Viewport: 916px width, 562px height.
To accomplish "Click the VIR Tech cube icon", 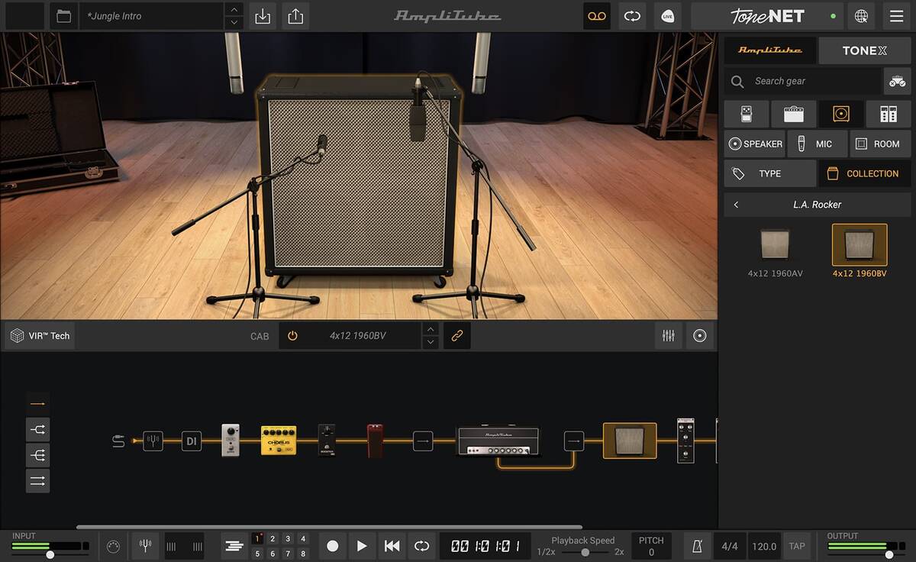I will pyautogui.click(x=18, y=335).
